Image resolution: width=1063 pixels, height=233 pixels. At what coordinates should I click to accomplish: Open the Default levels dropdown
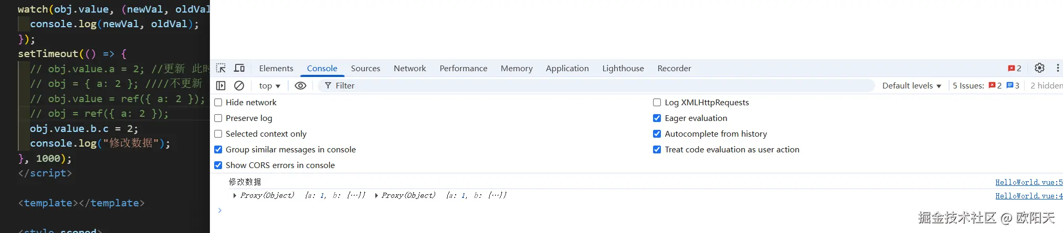[x=912, y=85]
